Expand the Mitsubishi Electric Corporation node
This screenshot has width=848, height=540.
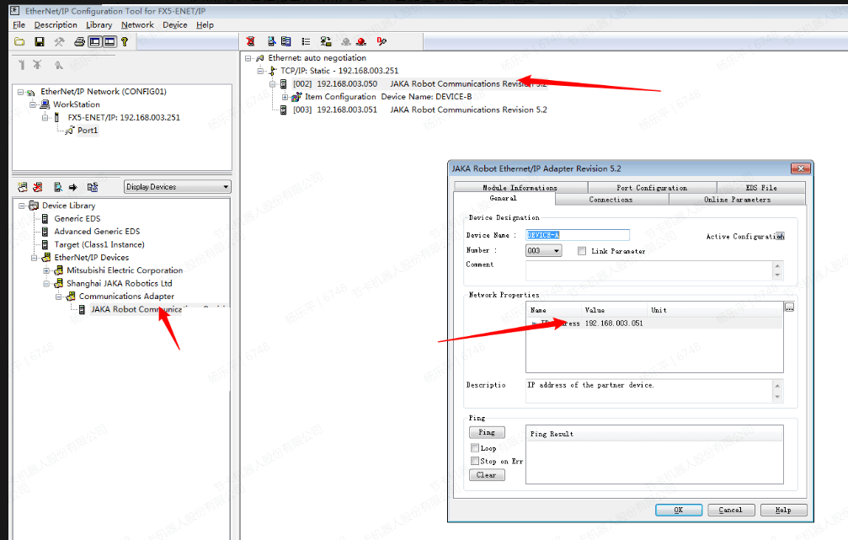point(47,270)
